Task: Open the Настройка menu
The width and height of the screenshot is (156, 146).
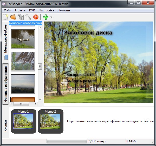Action: [x=46, y=10]
